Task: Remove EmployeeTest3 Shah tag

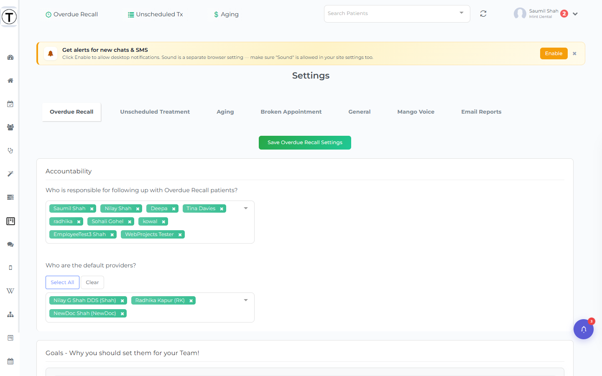Action: click(112, 235)
